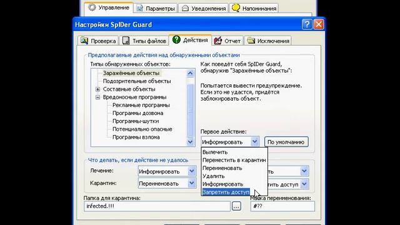This screenshot has width=400, height=225.
Task: Select Вредоносные программы tree item
Action: tap(134, 97)
